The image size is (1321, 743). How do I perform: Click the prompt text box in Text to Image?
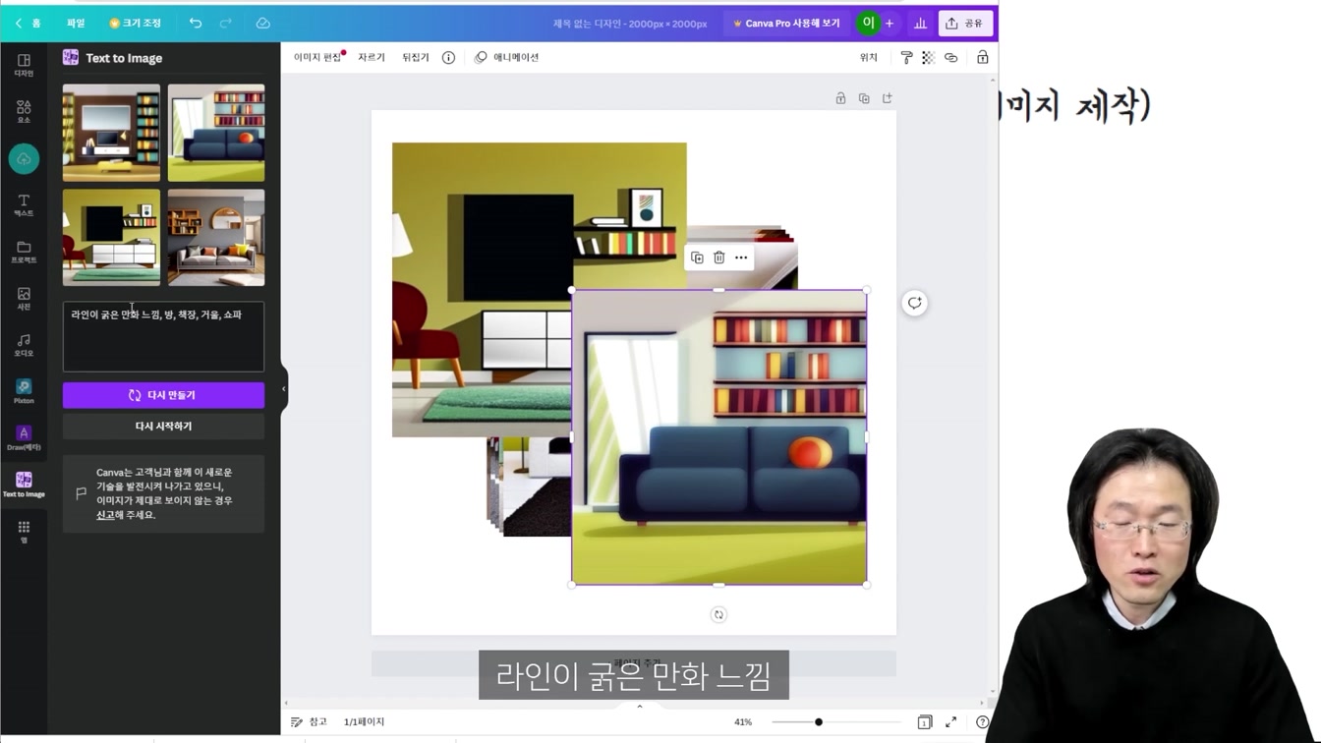tap(163, 337)
